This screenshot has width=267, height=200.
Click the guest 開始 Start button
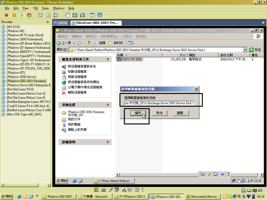(x=62, y=181)
